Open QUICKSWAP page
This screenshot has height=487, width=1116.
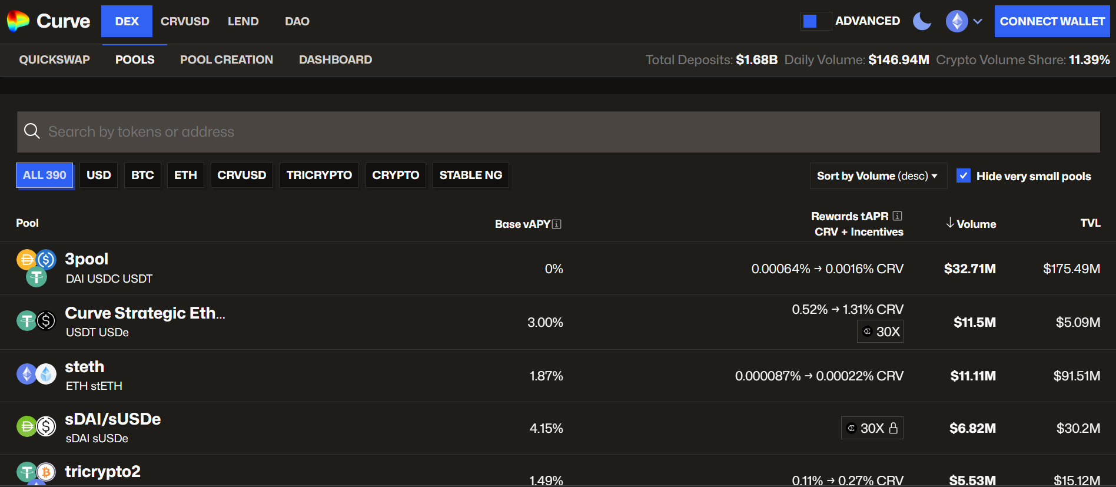click(54, 59)
